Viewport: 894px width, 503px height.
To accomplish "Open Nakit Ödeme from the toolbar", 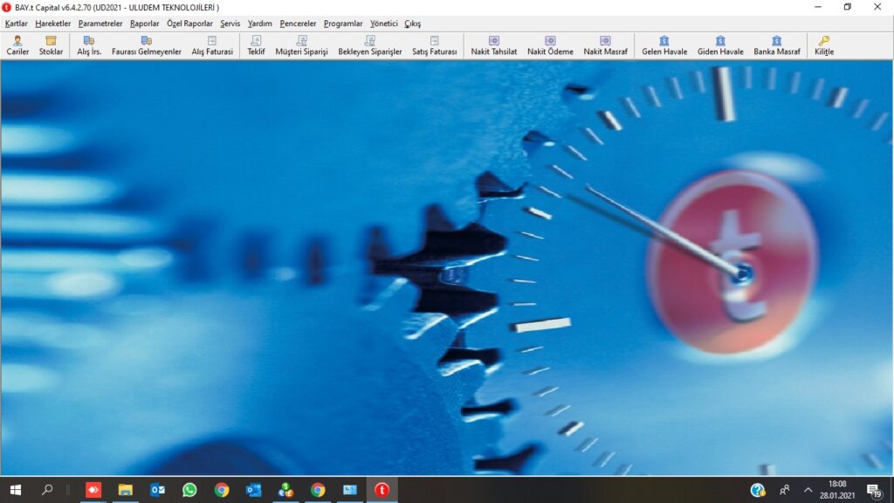I will pyautogui.click(x=550, y=45).
